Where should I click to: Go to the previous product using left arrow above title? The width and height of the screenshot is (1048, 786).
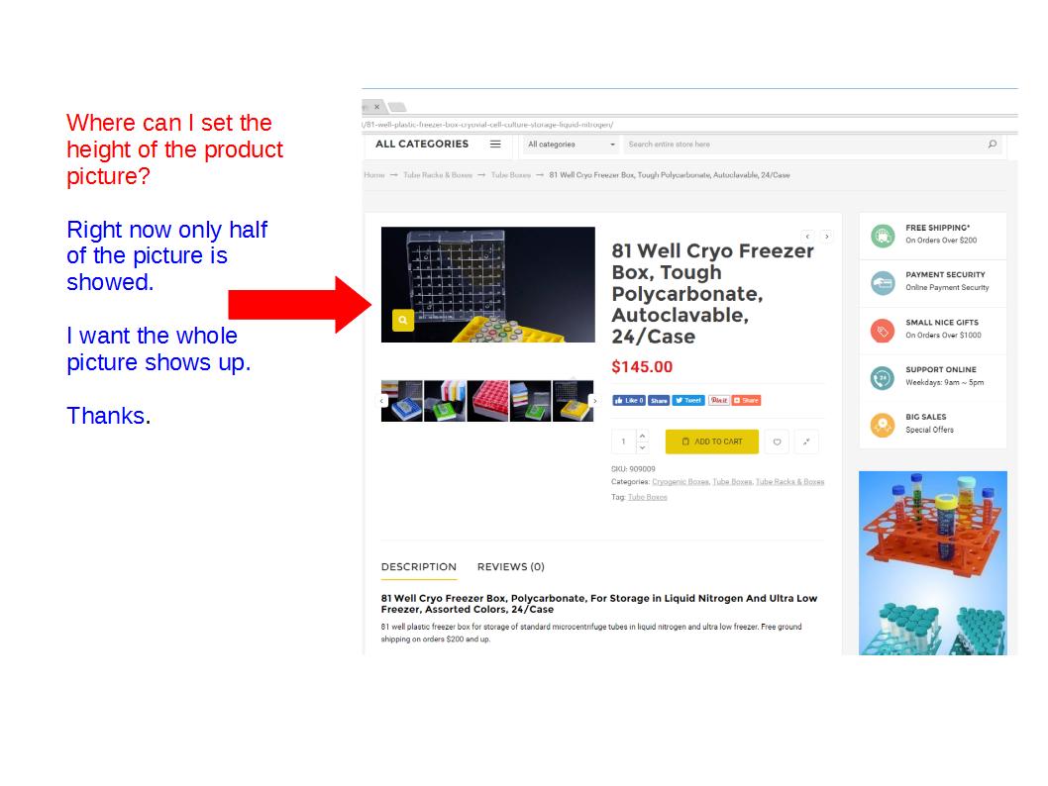click(x=807, y=237)
